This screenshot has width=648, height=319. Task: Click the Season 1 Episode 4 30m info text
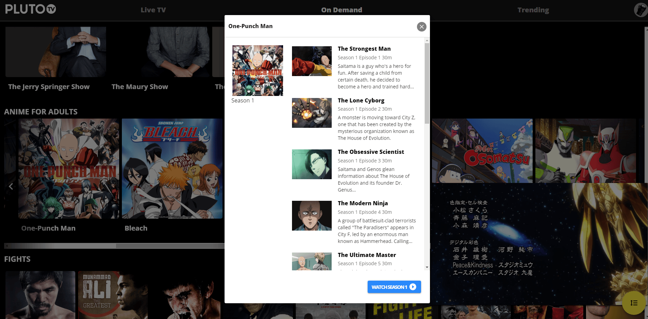click(x=365, y=212)
